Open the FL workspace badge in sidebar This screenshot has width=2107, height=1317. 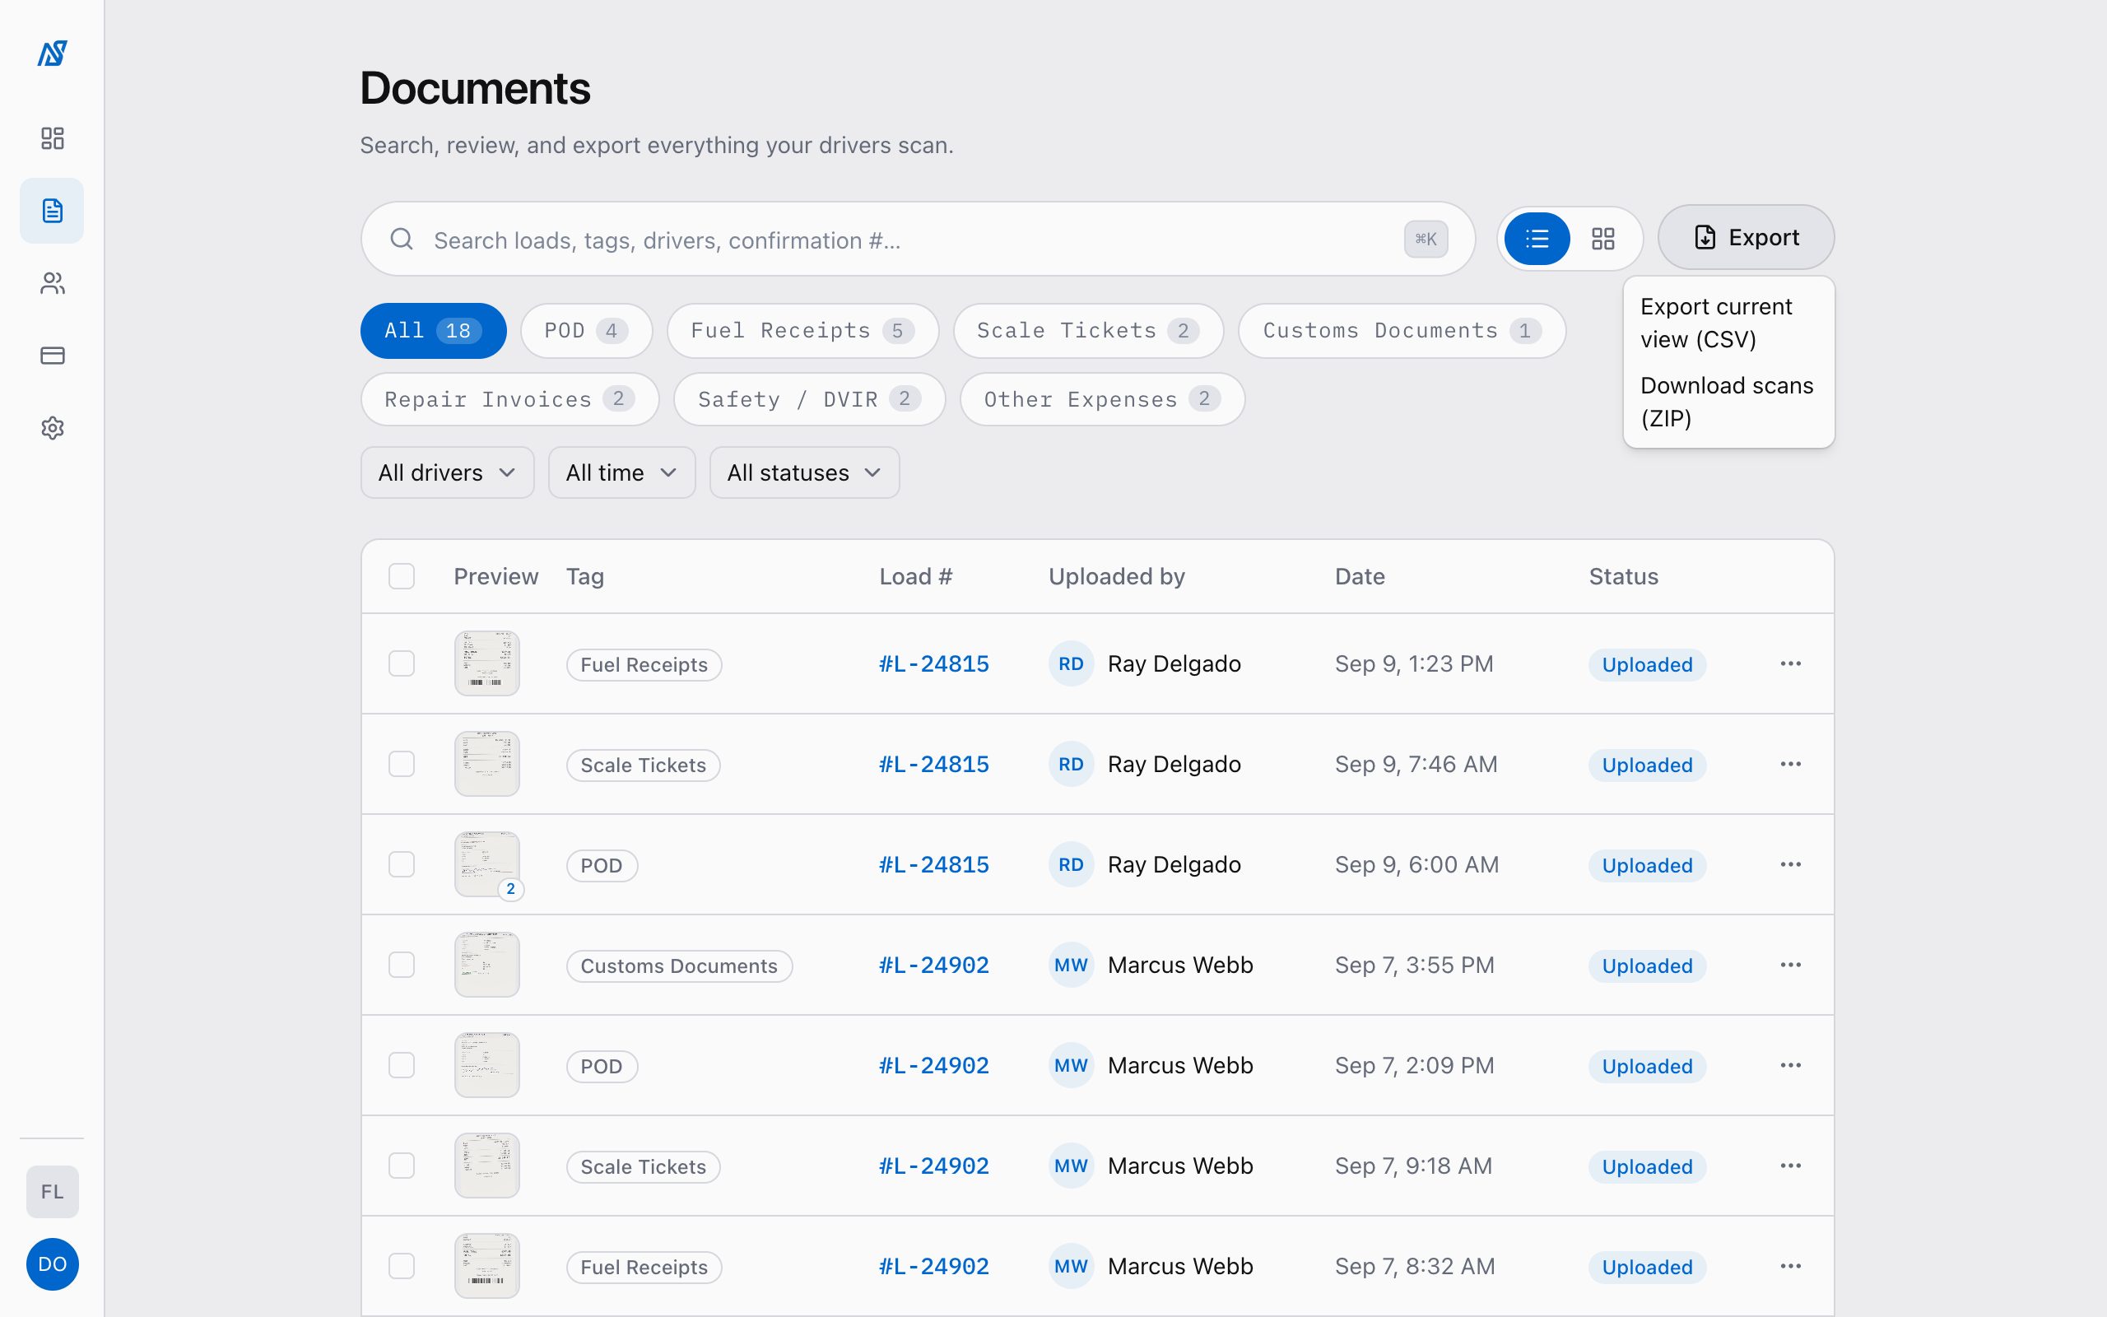click(x=52, y=1192)
